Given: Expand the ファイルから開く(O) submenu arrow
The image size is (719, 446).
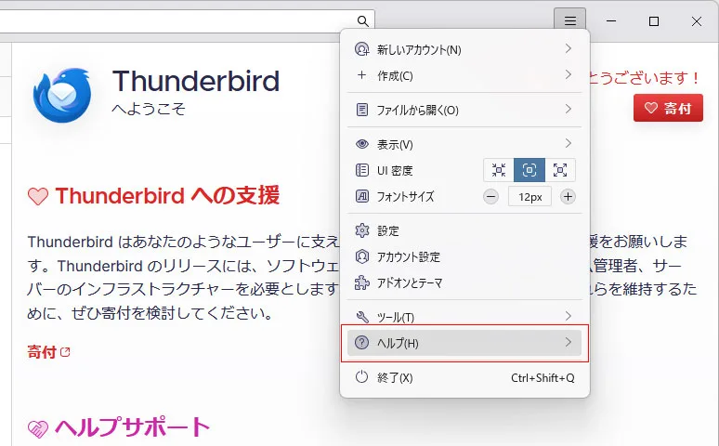Looking at the screenshot, I should pyautogui.click(x=569, y=109).
